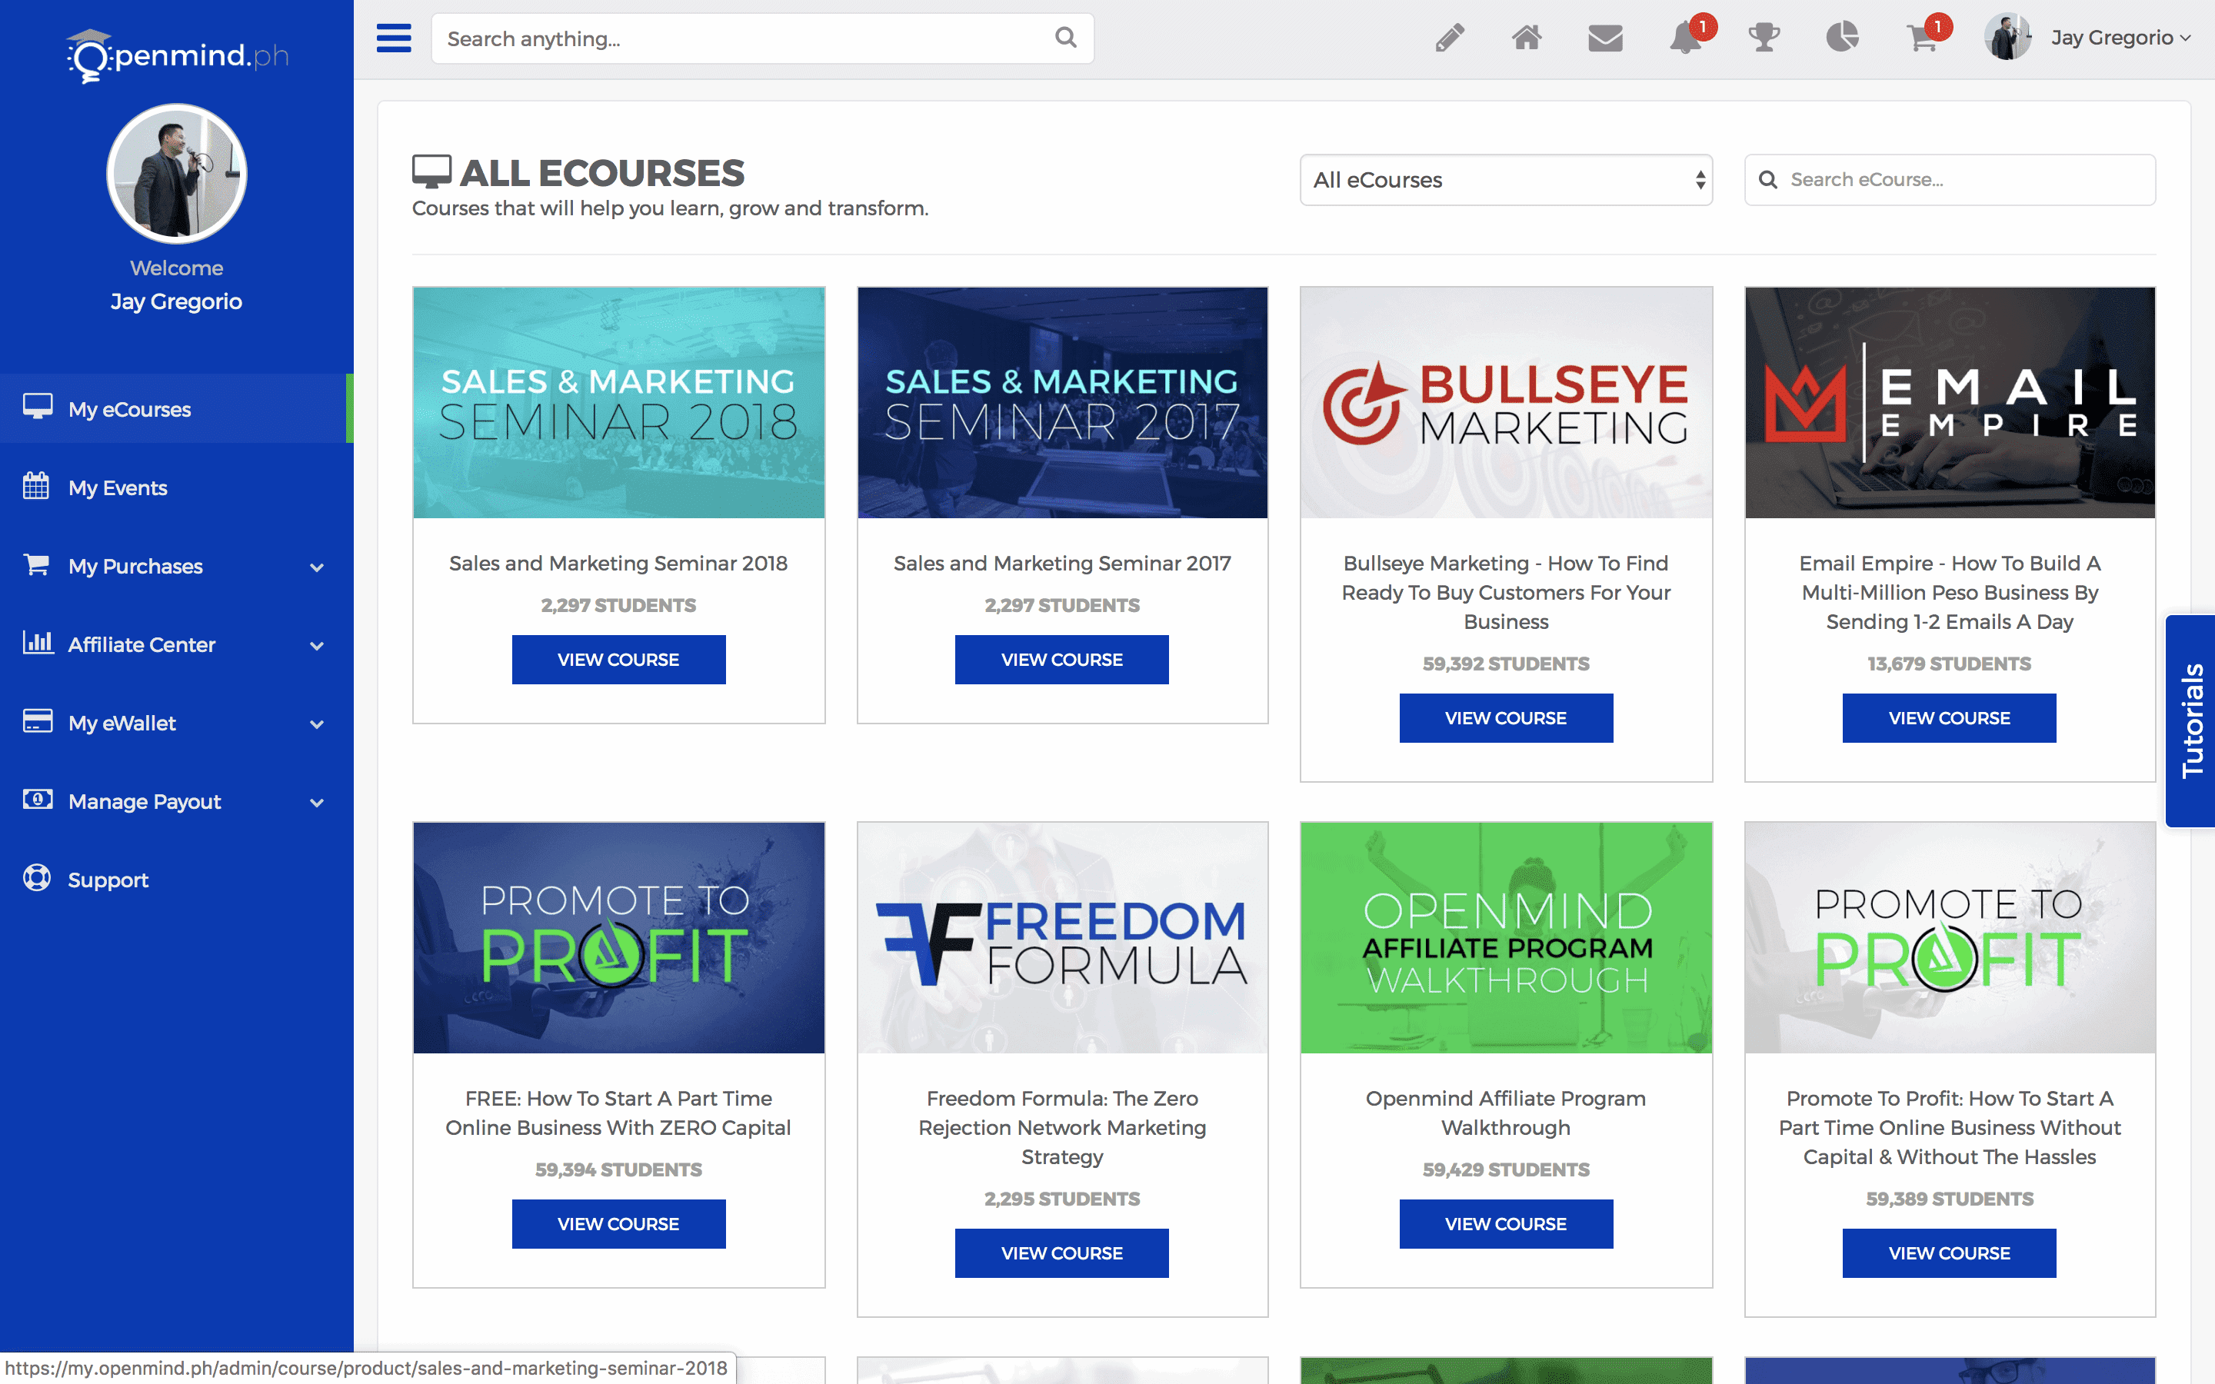Click title Freedom Formula: The Zero Rejection
Screen dimensions: 2215x1384
tap(1061, 1126)
